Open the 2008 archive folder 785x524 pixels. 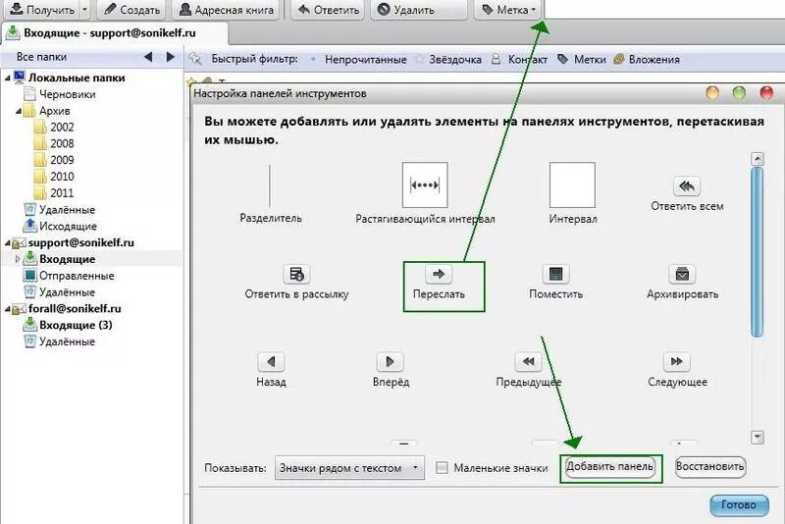pyautogui.click(x=54, y=143)
